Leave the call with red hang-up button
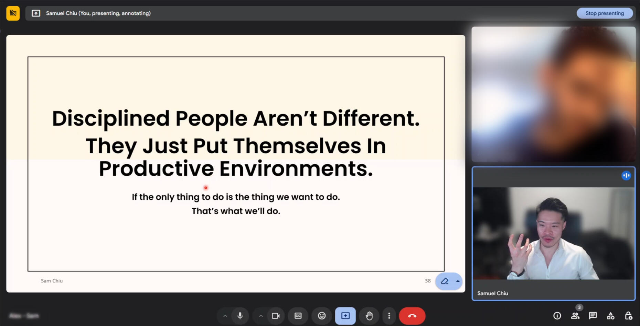640x326 pixels. click(x=412, y=316)
